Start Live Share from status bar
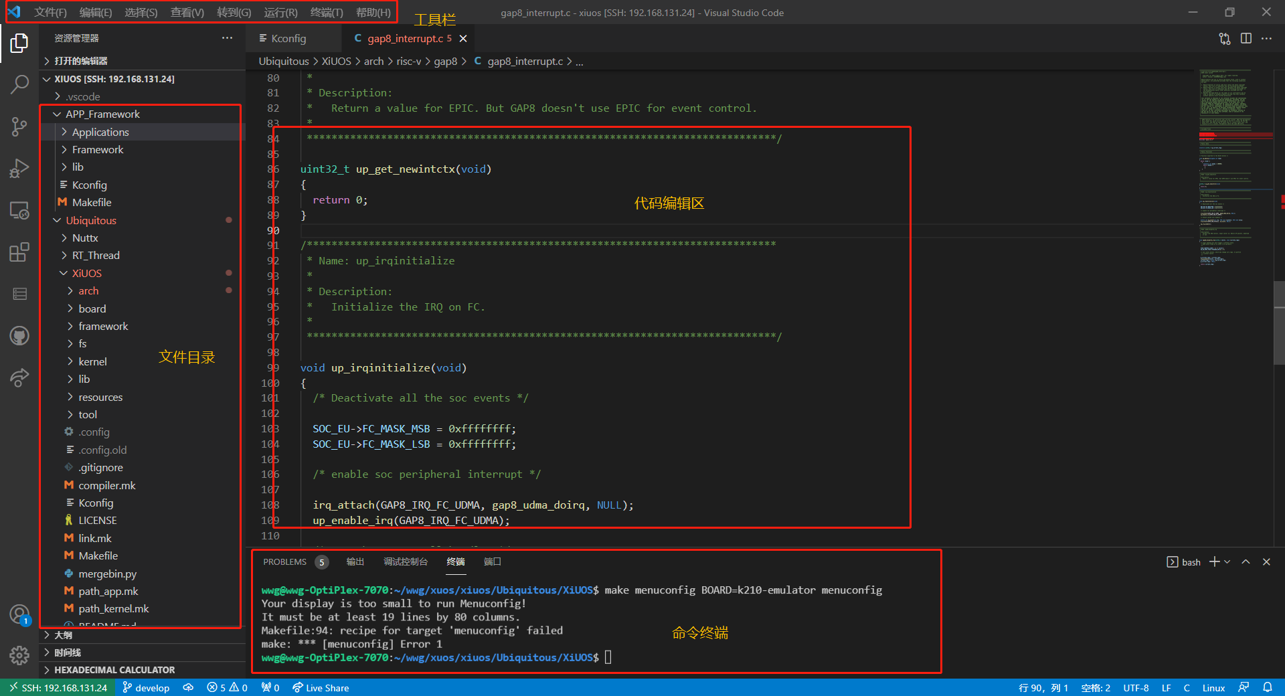1285x696 pixels. click(x=321, y=688)
